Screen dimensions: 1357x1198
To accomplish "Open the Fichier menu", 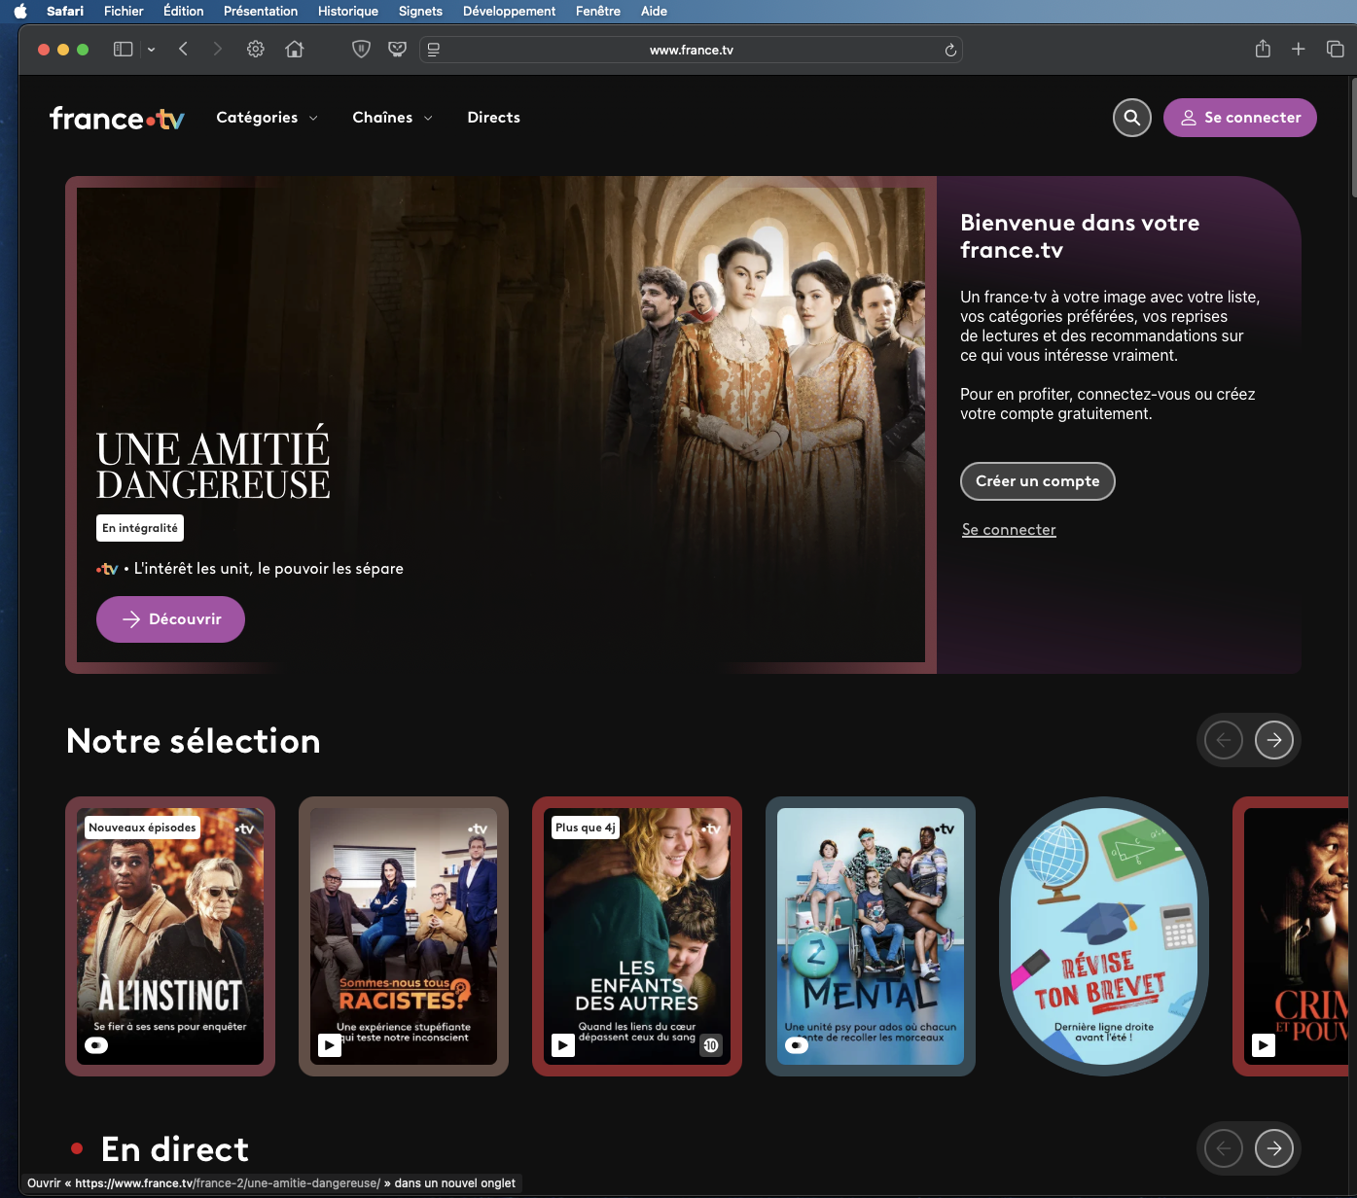I will click(x=124, y=12).
